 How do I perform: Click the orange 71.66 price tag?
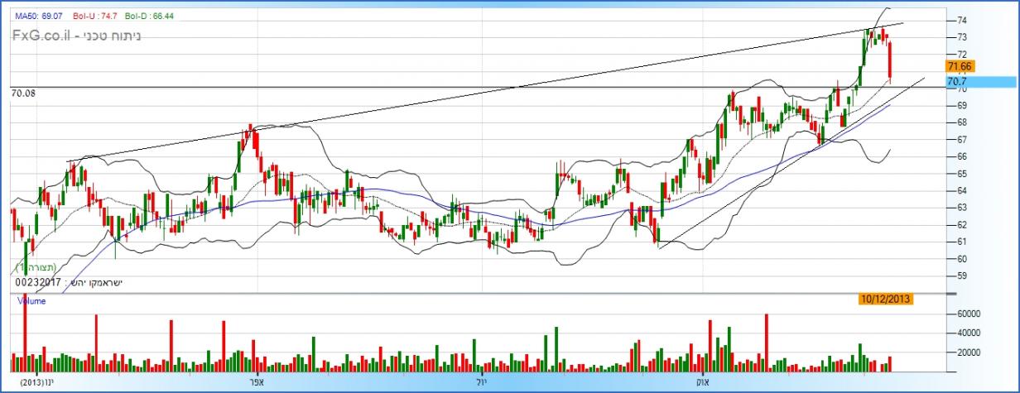[x=960, y=66]
